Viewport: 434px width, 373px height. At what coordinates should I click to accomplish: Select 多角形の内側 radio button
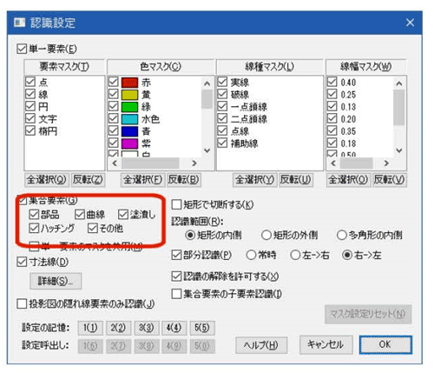[x=342, y=235]
